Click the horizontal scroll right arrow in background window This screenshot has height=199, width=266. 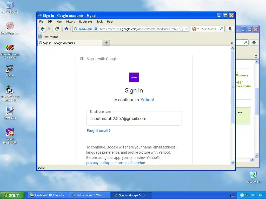click(x=252, y=160)
